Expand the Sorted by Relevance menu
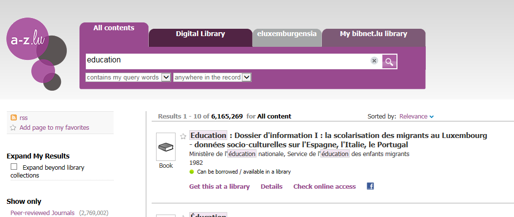Screen dimensions: 514x217 coord(416,117)
